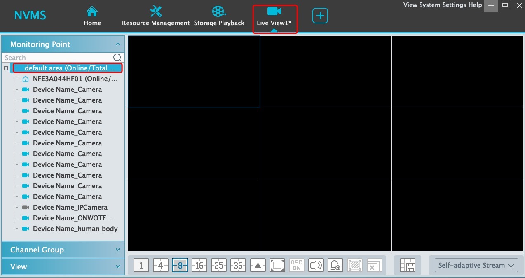Expand the View panel section
Image resolution: width=525 pixels, height=278 pixels.
[63, 266]
